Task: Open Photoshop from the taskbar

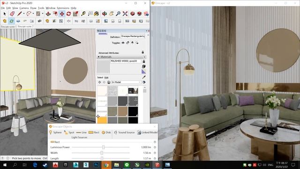Action: [x=96, y=165]
